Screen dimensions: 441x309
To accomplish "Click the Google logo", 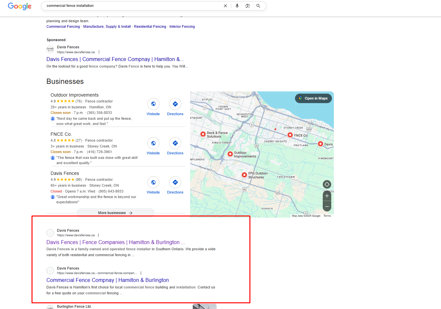I will pyautogui.click(x=20, y=6).
